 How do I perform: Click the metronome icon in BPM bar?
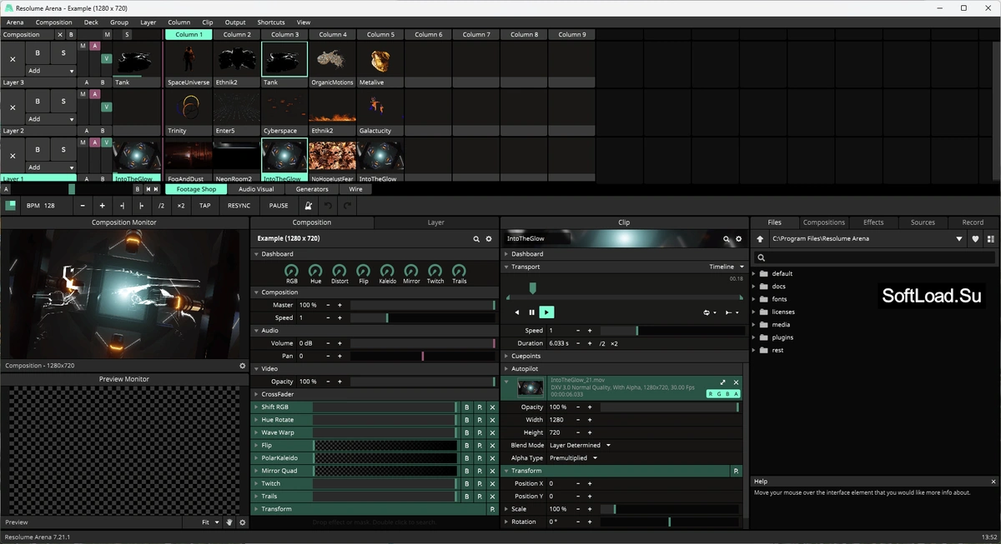tap(308, 205)
